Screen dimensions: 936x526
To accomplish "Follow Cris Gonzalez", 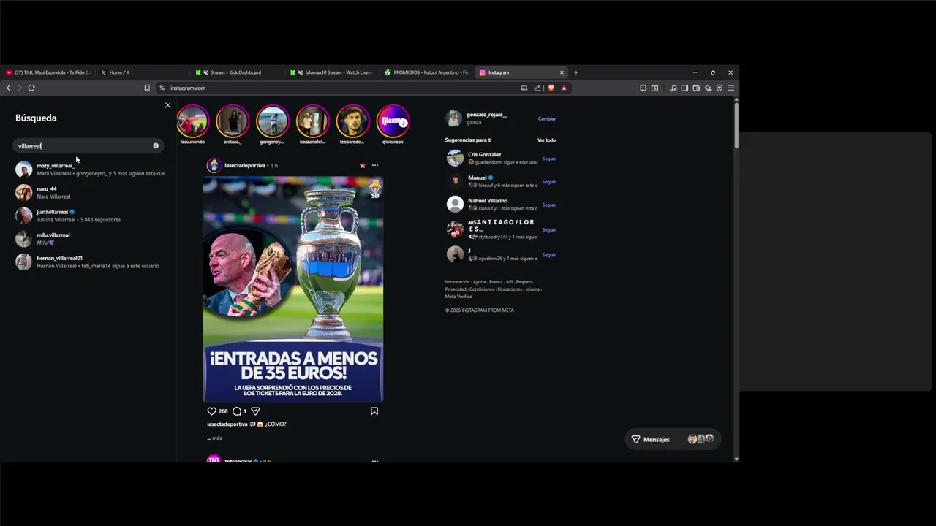I will (548, 159).
